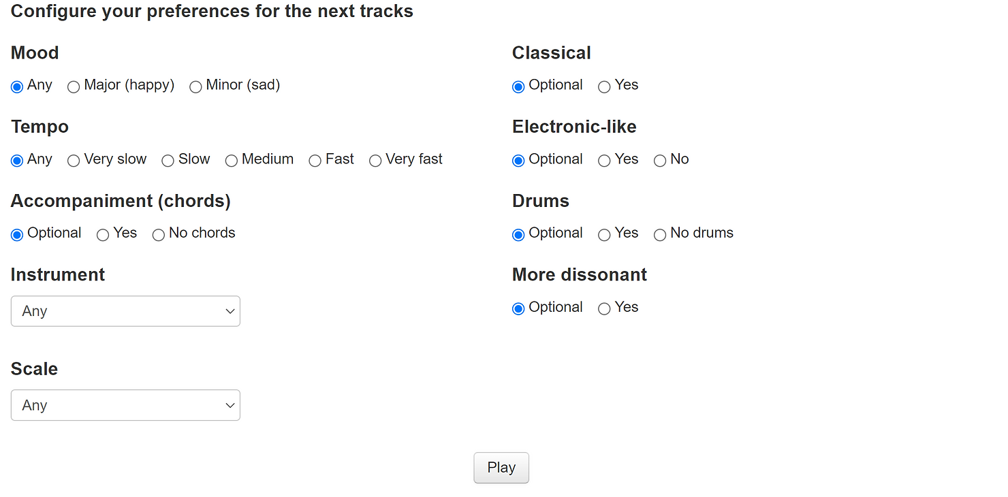Image resolution: width=1008 pixels, height=497 pixels.
Task: Enable accompaniment chords with Yes
Action: tap(103, 235)
